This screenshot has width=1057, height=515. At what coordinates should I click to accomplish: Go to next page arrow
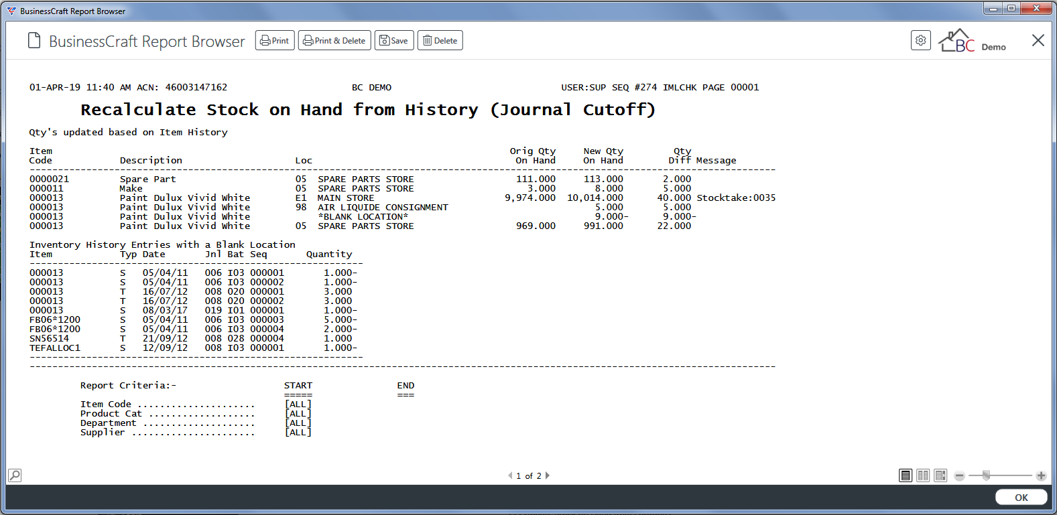[548, 475]
